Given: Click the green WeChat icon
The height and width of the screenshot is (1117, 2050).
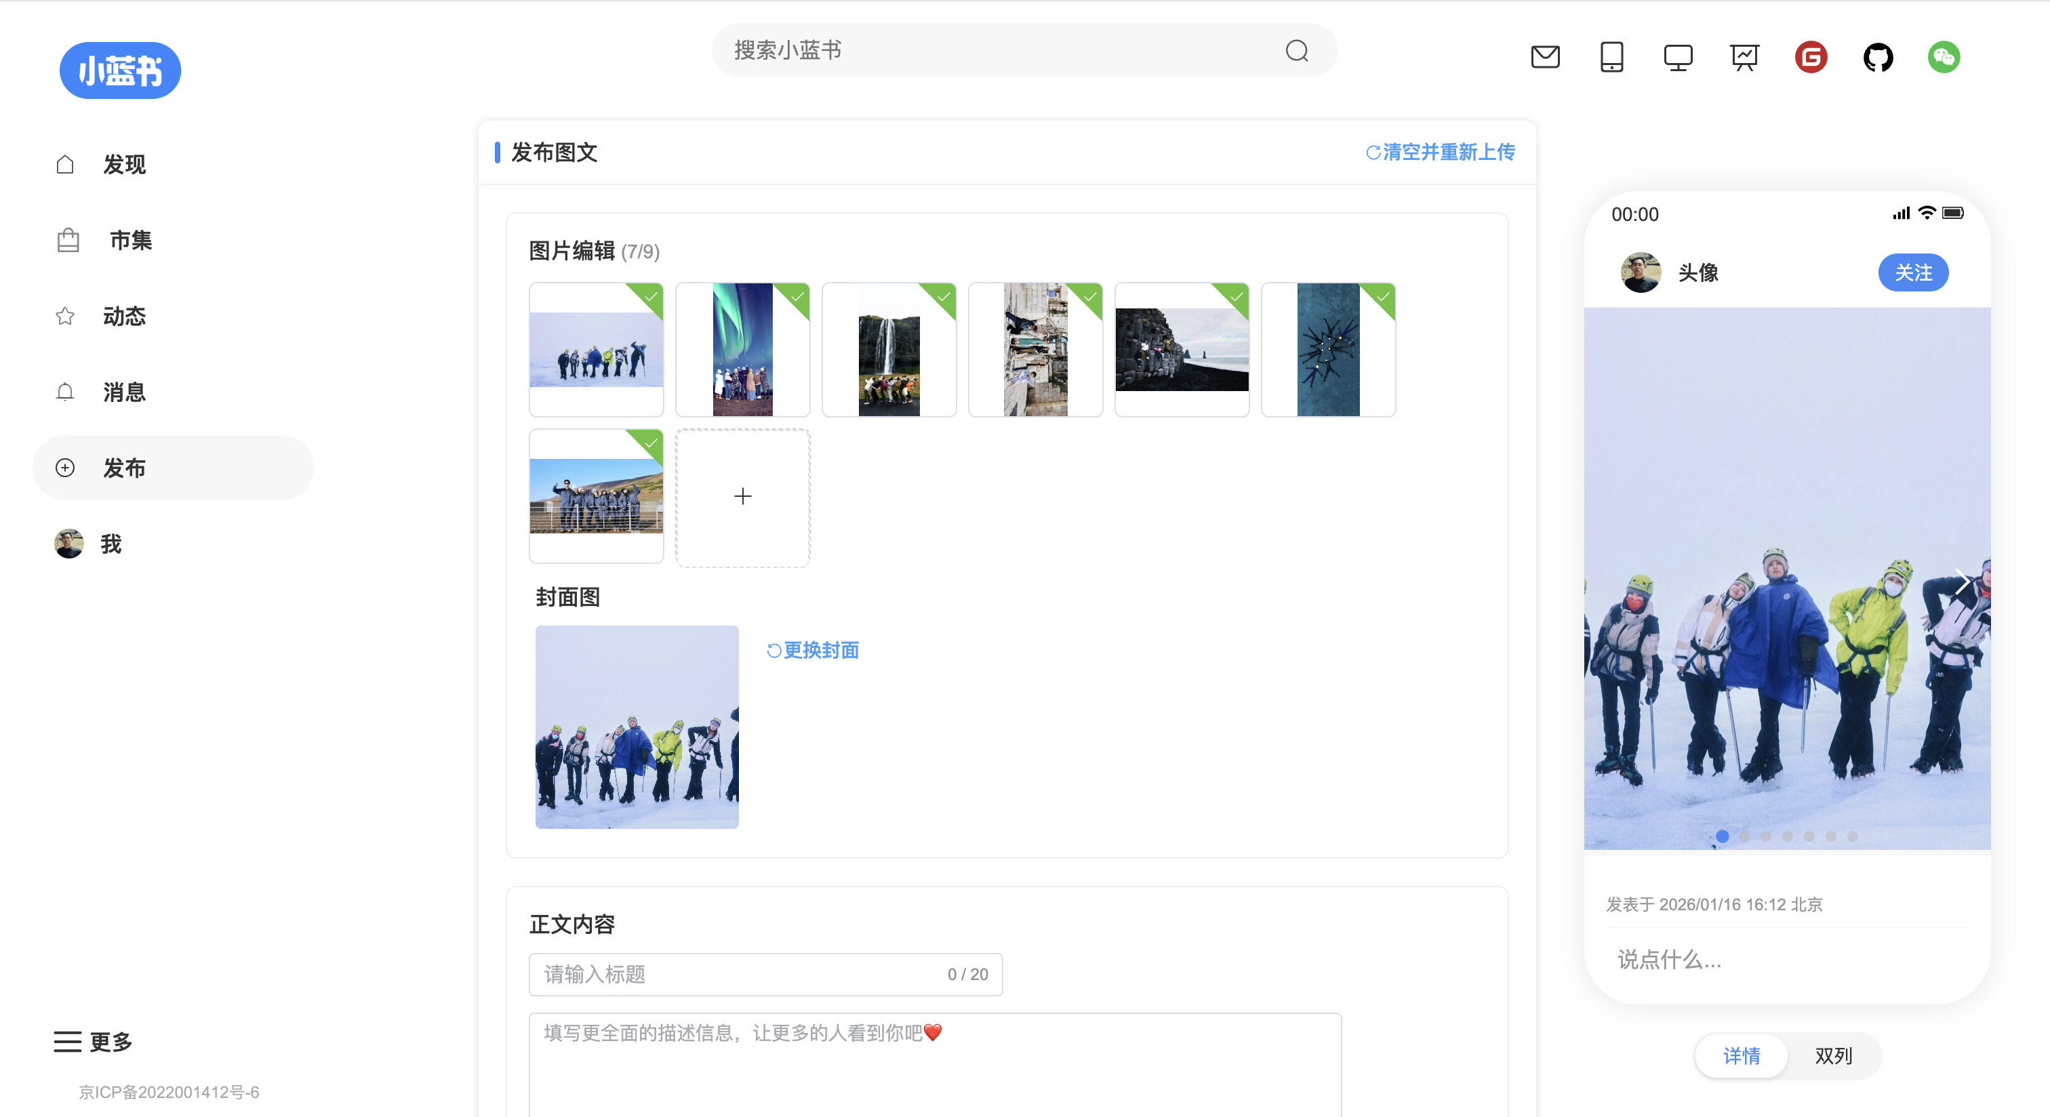Looking at the screenshot, I should point(1944,58).
